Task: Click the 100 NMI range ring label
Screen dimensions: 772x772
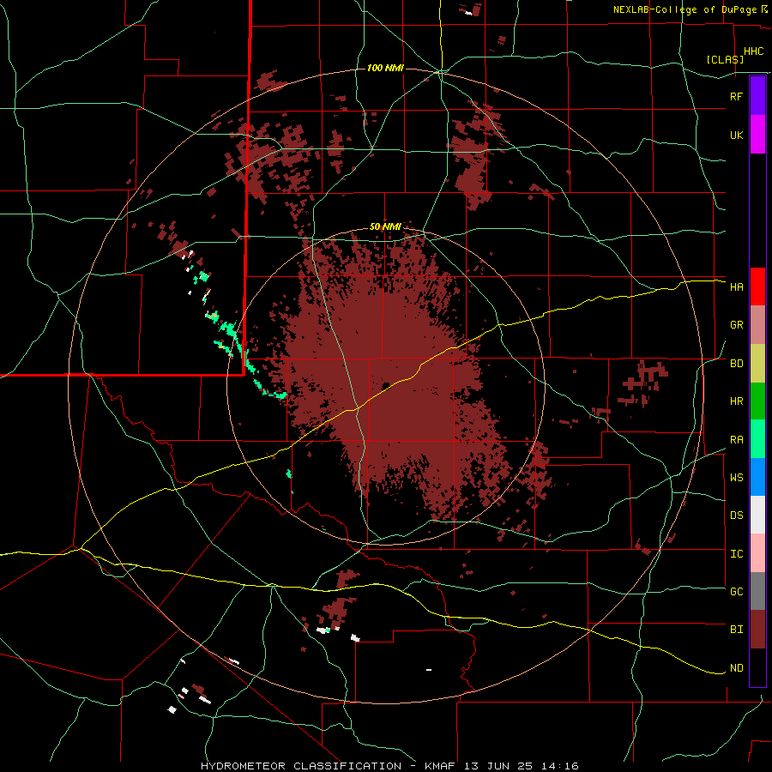Action: click(385, 68)
